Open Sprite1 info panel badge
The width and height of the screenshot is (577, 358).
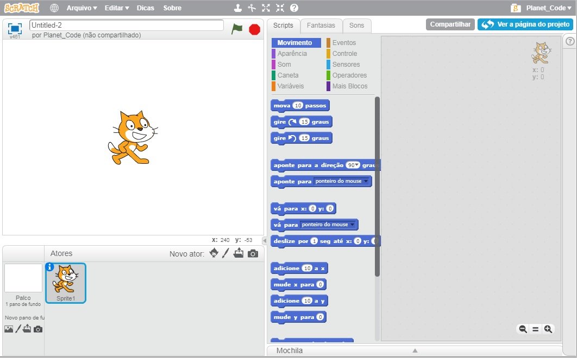point(50,266)
